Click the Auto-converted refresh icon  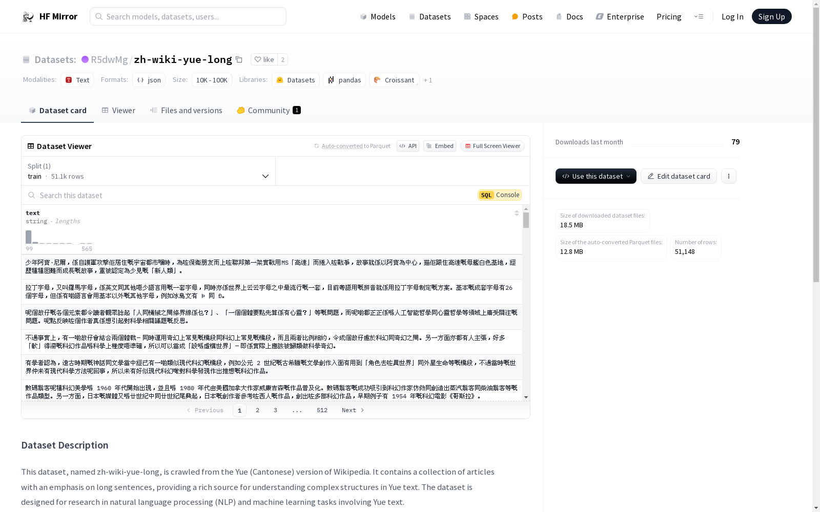click(317, 146)
